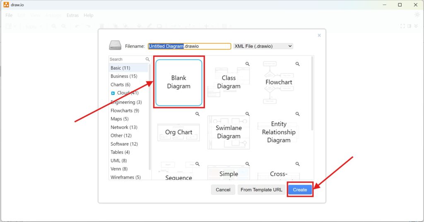Click magnifier icon on Class Diagram template

click(247, 64)
